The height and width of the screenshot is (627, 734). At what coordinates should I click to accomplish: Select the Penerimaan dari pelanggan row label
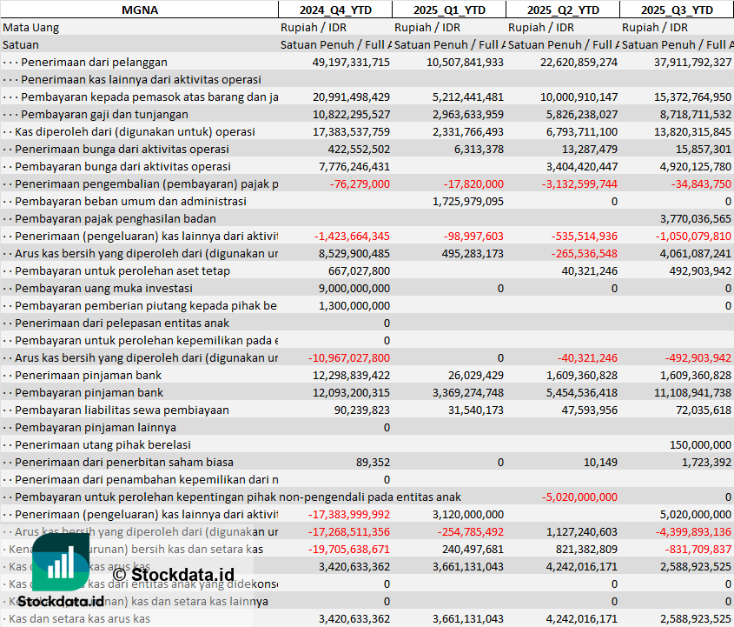94,62
